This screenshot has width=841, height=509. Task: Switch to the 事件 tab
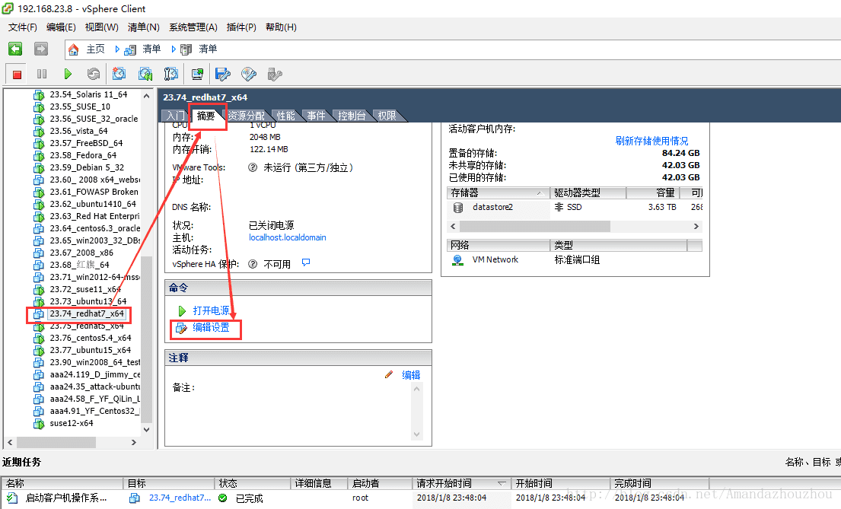pos(316,116)
